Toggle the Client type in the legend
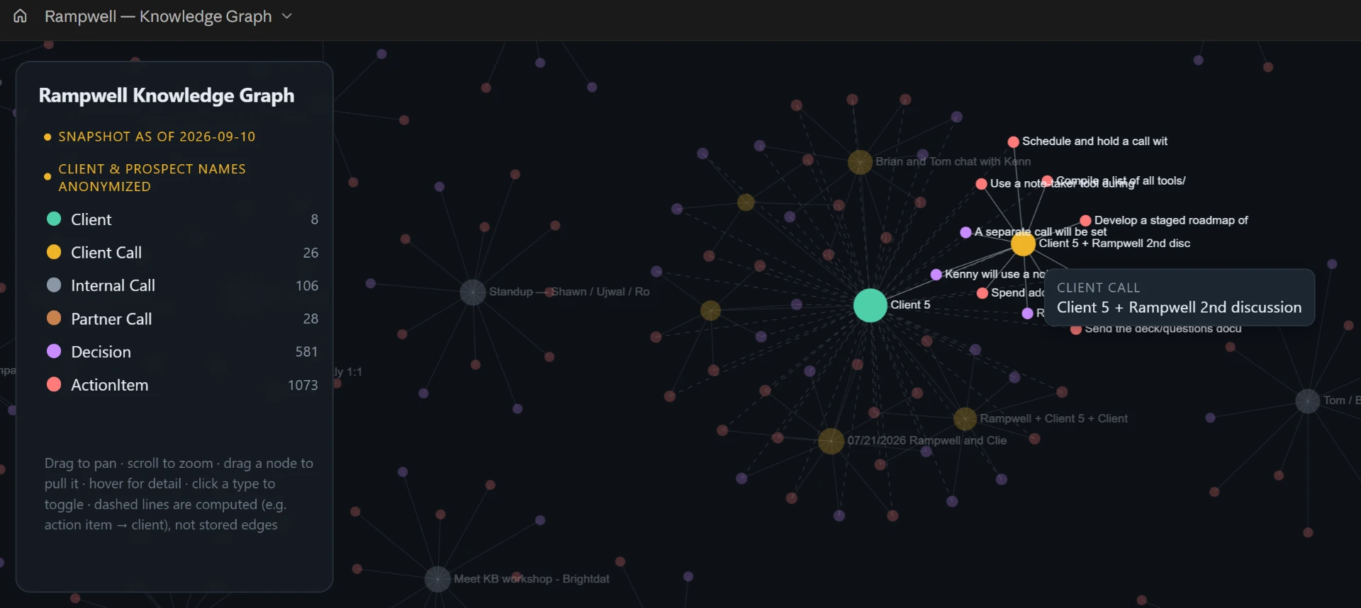1361x608 pixels. [x=182, y=219]
